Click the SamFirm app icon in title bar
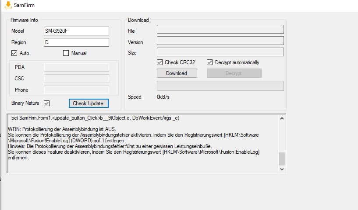358x210 pixels. point(8,5)
